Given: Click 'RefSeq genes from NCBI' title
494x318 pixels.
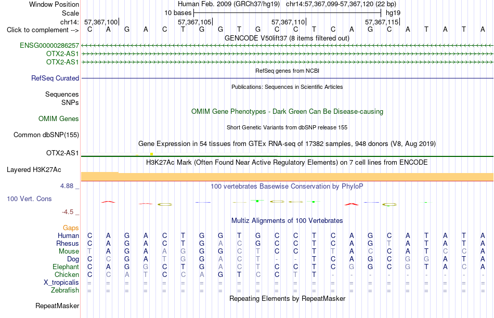Looking at the screenshot, I should [287, 71].
